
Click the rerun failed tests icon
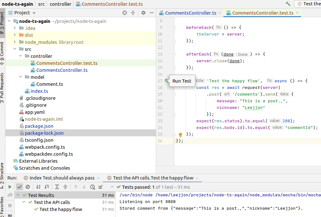(x=10, y=195)
